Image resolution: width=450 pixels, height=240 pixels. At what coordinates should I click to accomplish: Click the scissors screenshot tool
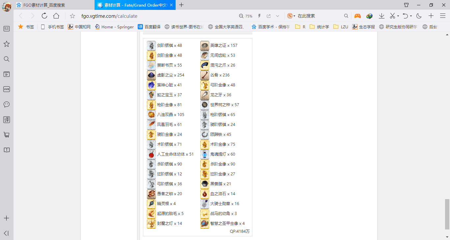coord(392,16)
